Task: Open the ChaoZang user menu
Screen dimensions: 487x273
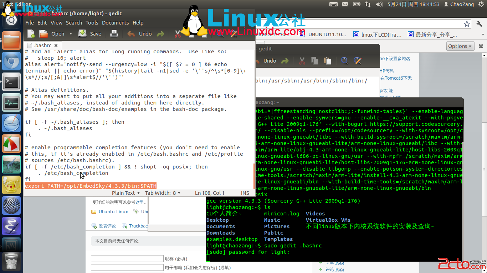Action: (459, 4)
